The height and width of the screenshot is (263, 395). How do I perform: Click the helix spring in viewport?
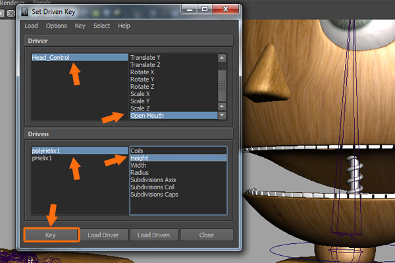click(354, 174)
